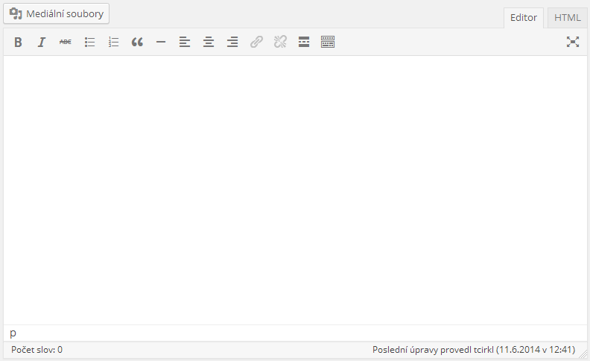Open distraction-free fullscreen mode
This screenshot has height=361, width=590.
pos(573,42)
